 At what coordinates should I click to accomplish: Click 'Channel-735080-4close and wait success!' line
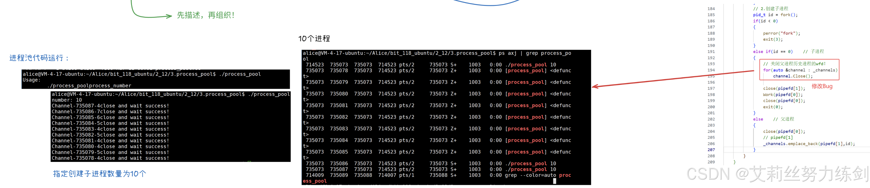pyautogui.click(x=111, y=146)
